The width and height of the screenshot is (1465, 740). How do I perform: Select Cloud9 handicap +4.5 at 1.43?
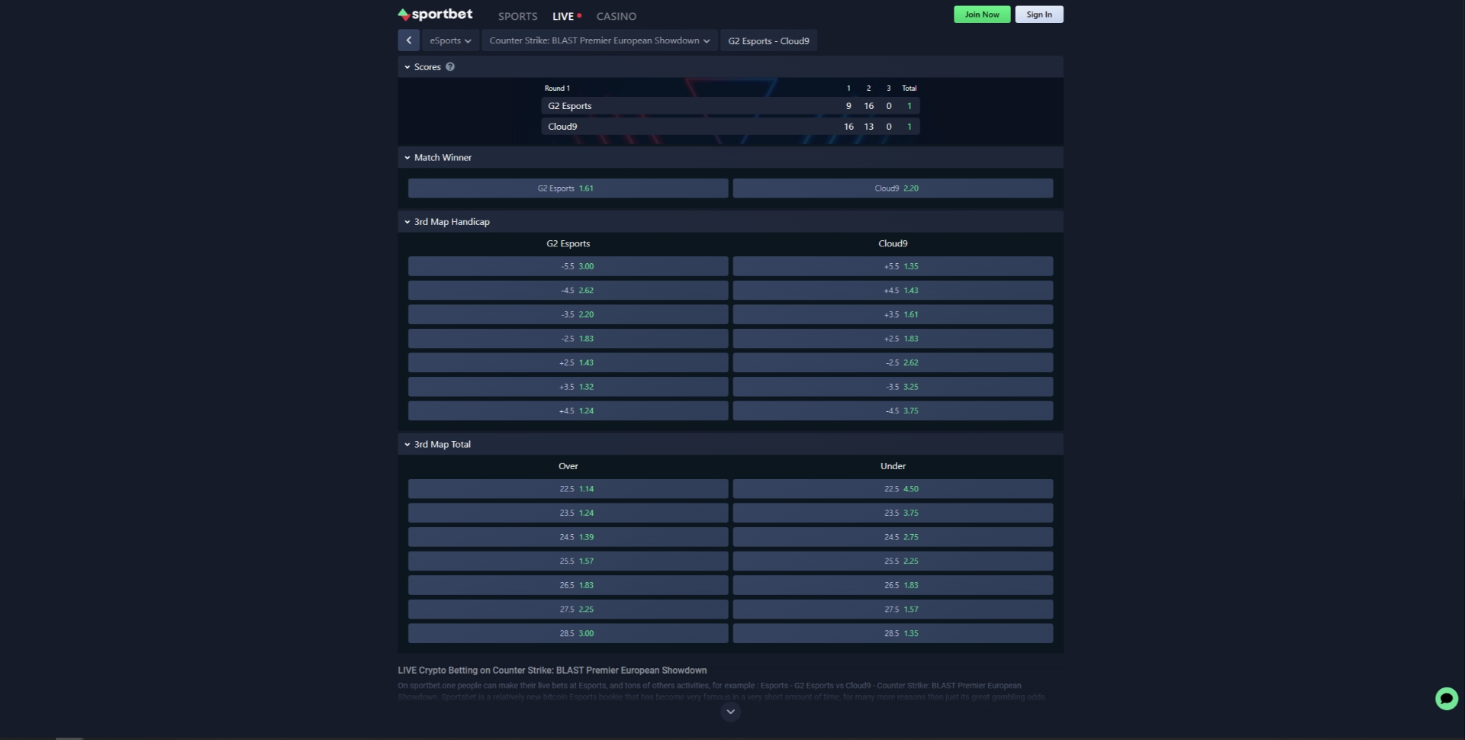click(x=893, y=291)
